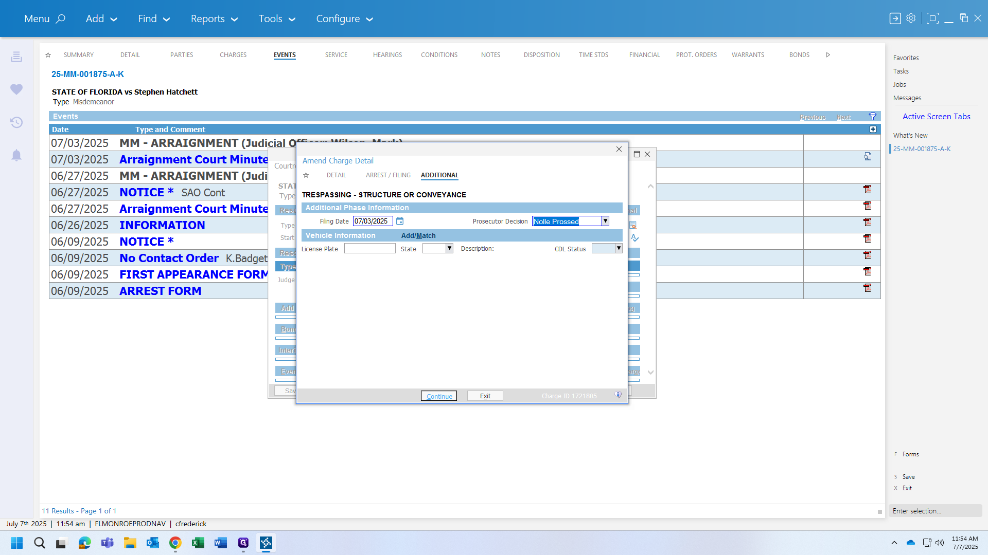The height and width of the screenshot is (555, 988).
Task: Click Save in the right panel
Action: coord(908,477)
